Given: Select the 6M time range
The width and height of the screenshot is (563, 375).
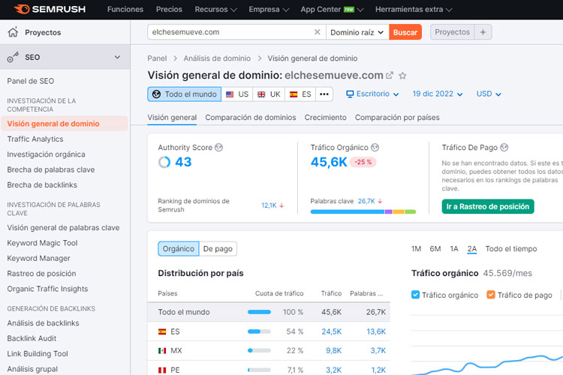Looking at the screenshot, I should [435, 249].
